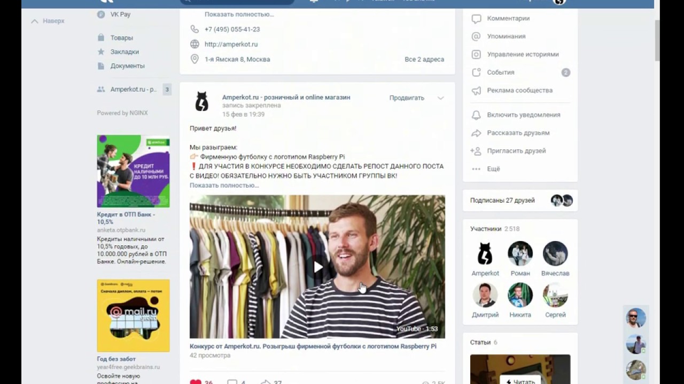Open Упоминания in the right menu

coord(506,36)
